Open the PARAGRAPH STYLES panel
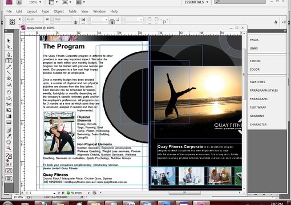Screen dimensions: 291x205 click(264, 91)
